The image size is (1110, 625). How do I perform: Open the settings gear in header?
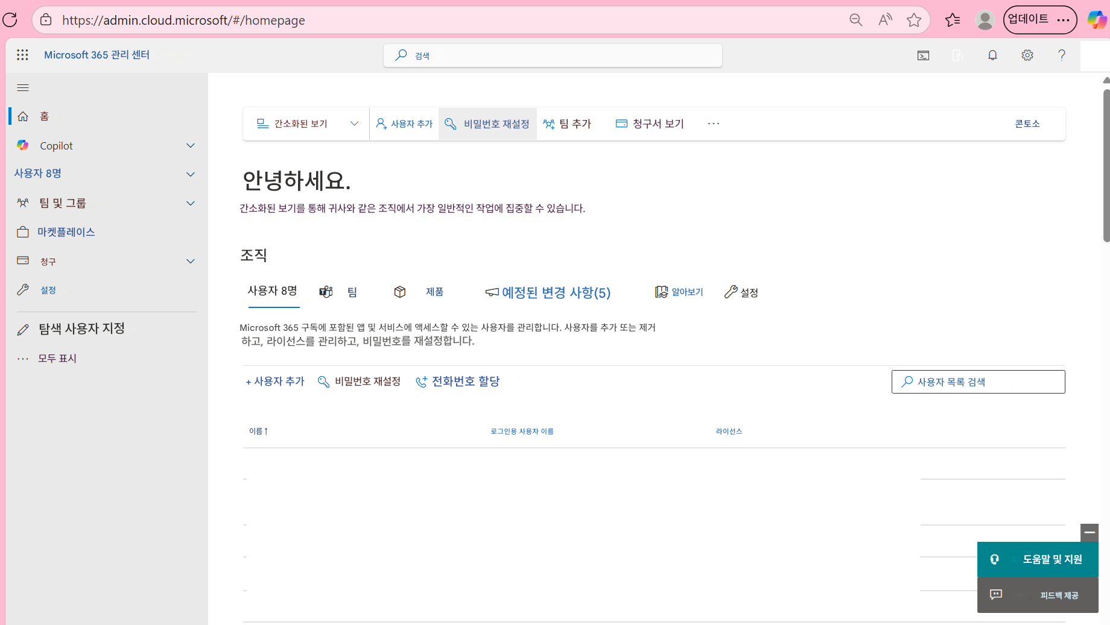pyautogui.click(x=1027, y=55)
